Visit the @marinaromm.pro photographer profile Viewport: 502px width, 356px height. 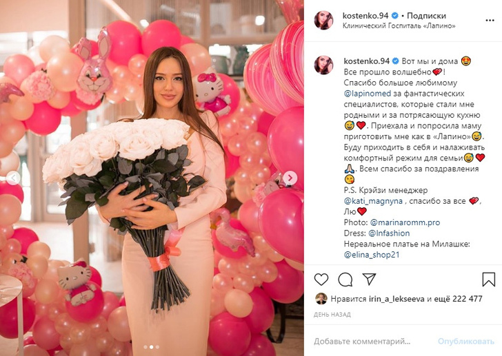(x=405, y=222)
